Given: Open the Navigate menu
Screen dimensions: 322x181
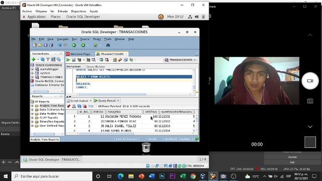Looking at the screenshot, I should (62, 39).
